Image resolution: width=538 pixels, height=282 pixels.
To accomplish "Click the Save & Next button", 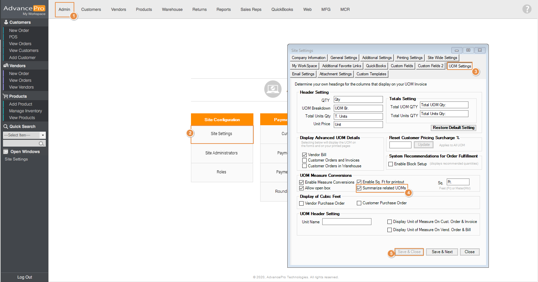I will (442, 252).
